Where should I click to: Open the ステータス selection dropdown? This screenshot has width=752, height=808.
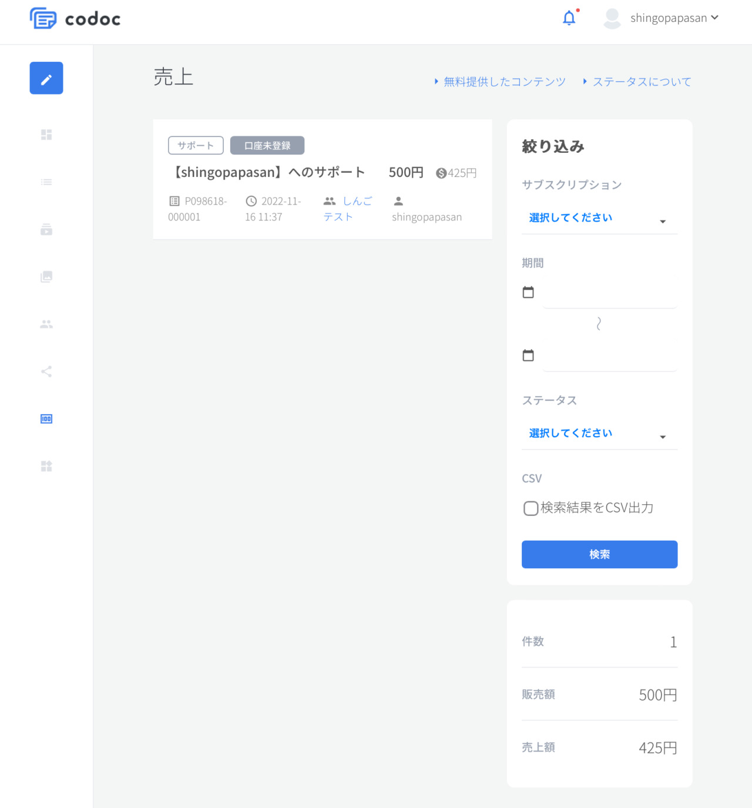(x=599, y=434)
